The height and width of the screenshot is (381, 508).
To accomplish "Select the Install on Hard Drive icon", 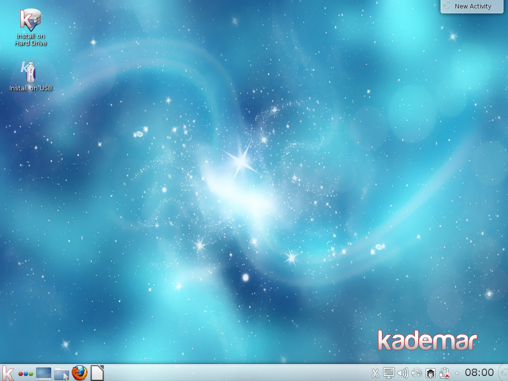I will pyautogui.click(x=31, y=20).
